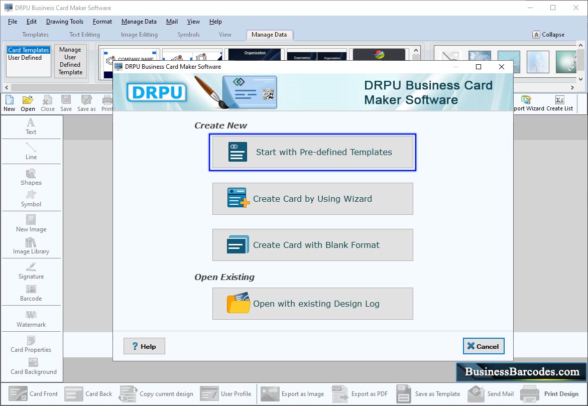588x406 pixels.
Task: Switch to Text Editing tab
Action: (x=84, y=35)
